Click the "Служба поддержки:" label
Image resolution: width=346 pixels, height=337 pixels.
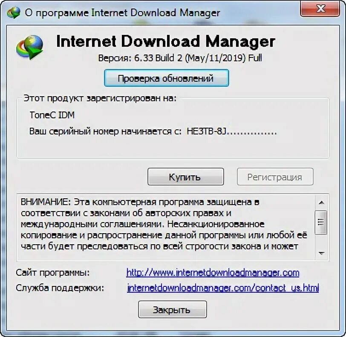[x=60, y=288]
